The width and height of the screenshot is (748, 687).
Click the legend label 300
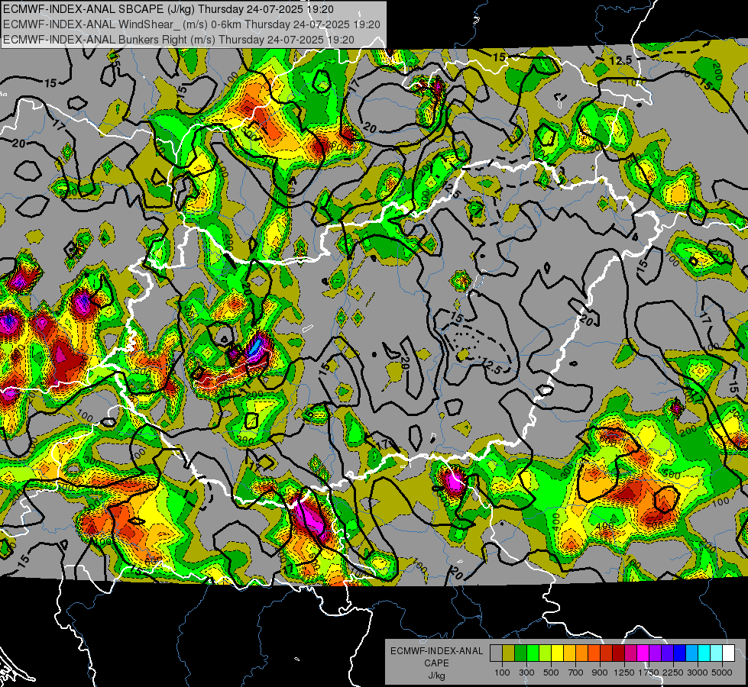(x=526, y=672)
